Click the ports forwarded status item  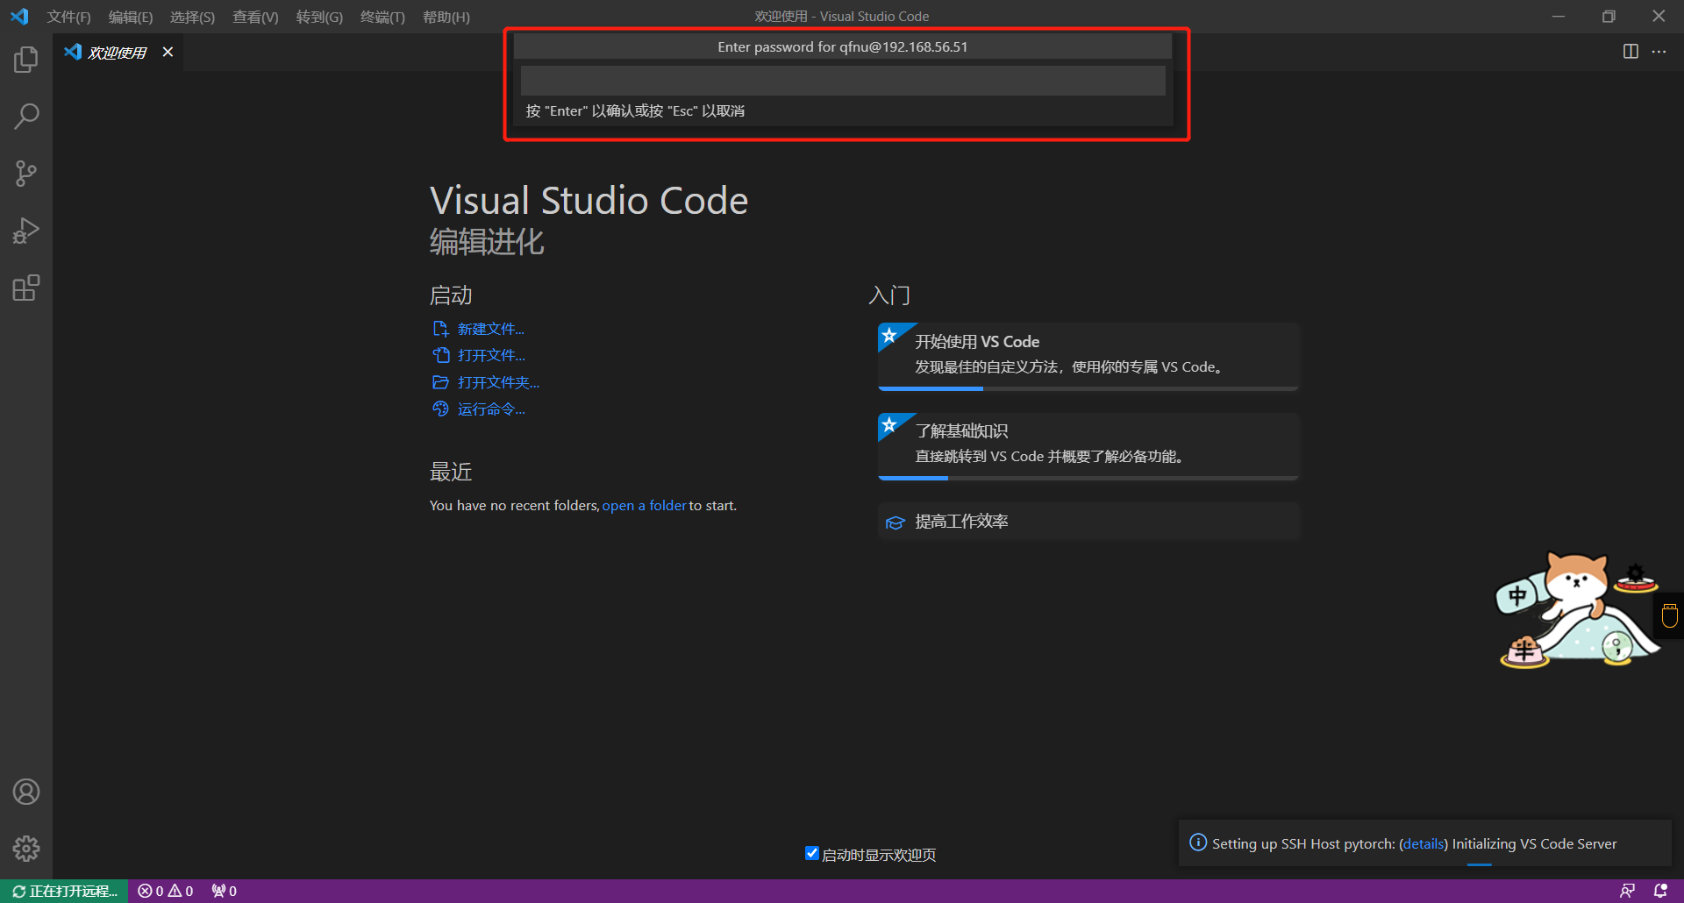pos(225,891)
